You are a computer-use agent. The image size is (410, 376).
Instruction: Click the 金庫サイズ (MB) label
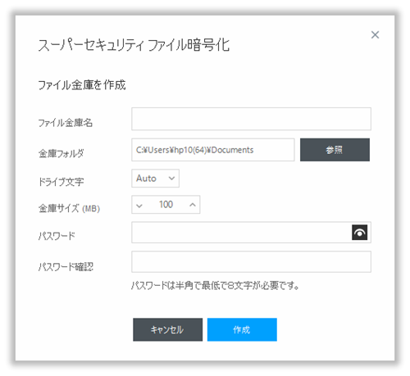tap(69, 208)
